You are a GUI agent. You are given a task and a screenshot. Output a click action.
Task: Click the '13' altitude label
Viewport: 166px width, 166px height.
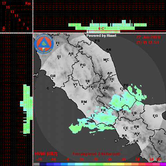[12, 12]
